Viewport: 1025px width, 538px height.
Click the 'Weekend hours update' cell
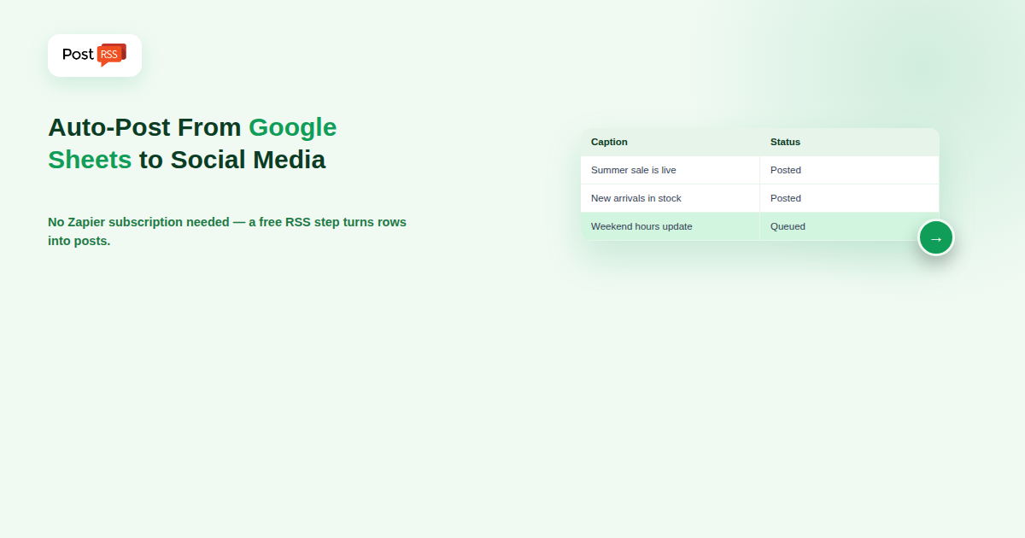pos(671,226)
